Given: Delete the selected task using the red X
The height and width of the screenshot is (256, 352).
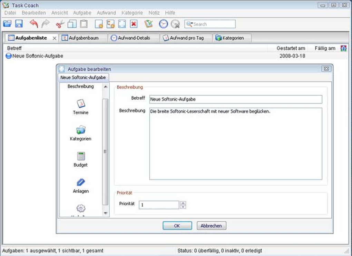Looking at the screenshot, I should coord(134,23).
